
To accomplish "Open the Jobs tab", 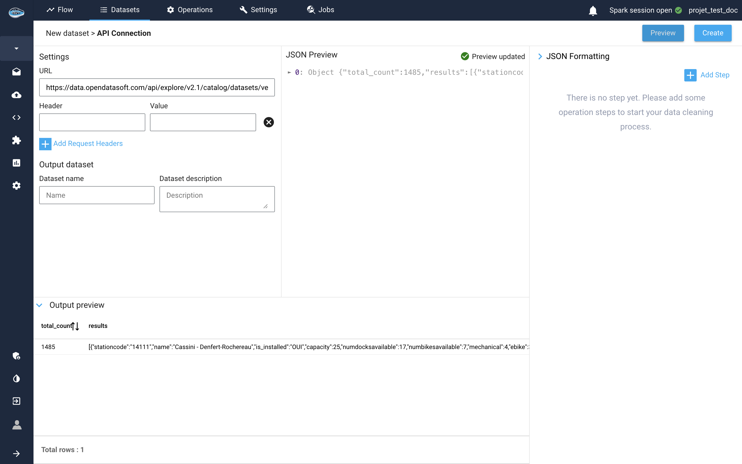I will (321, 10).
